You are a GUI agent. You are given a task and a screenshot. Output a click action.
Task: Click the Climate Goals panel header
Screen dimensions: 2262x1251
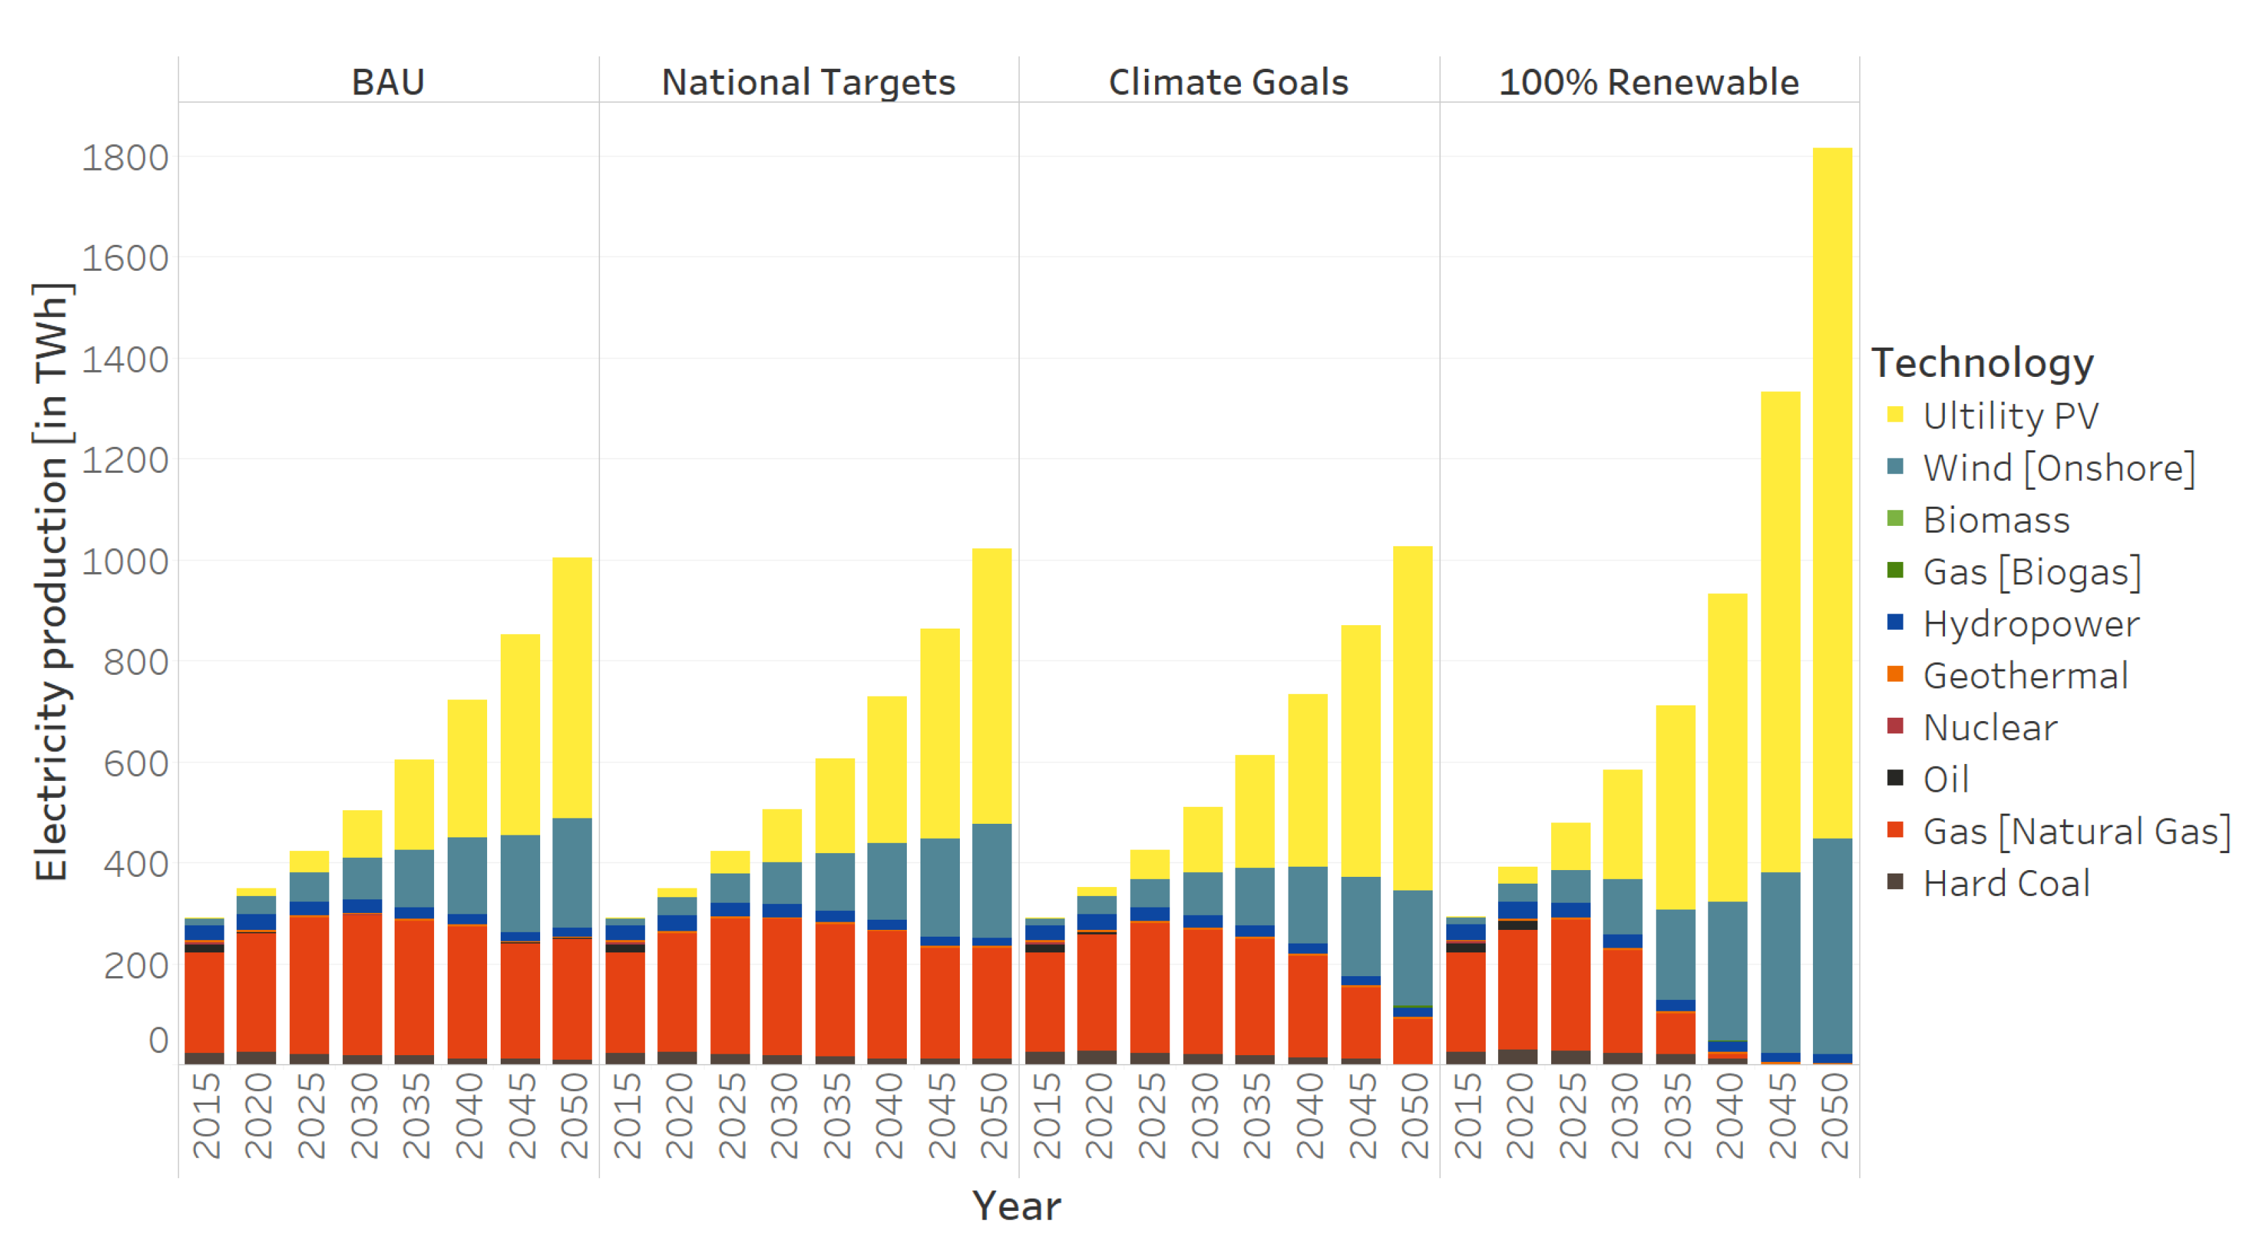(x=1227, y=82)
